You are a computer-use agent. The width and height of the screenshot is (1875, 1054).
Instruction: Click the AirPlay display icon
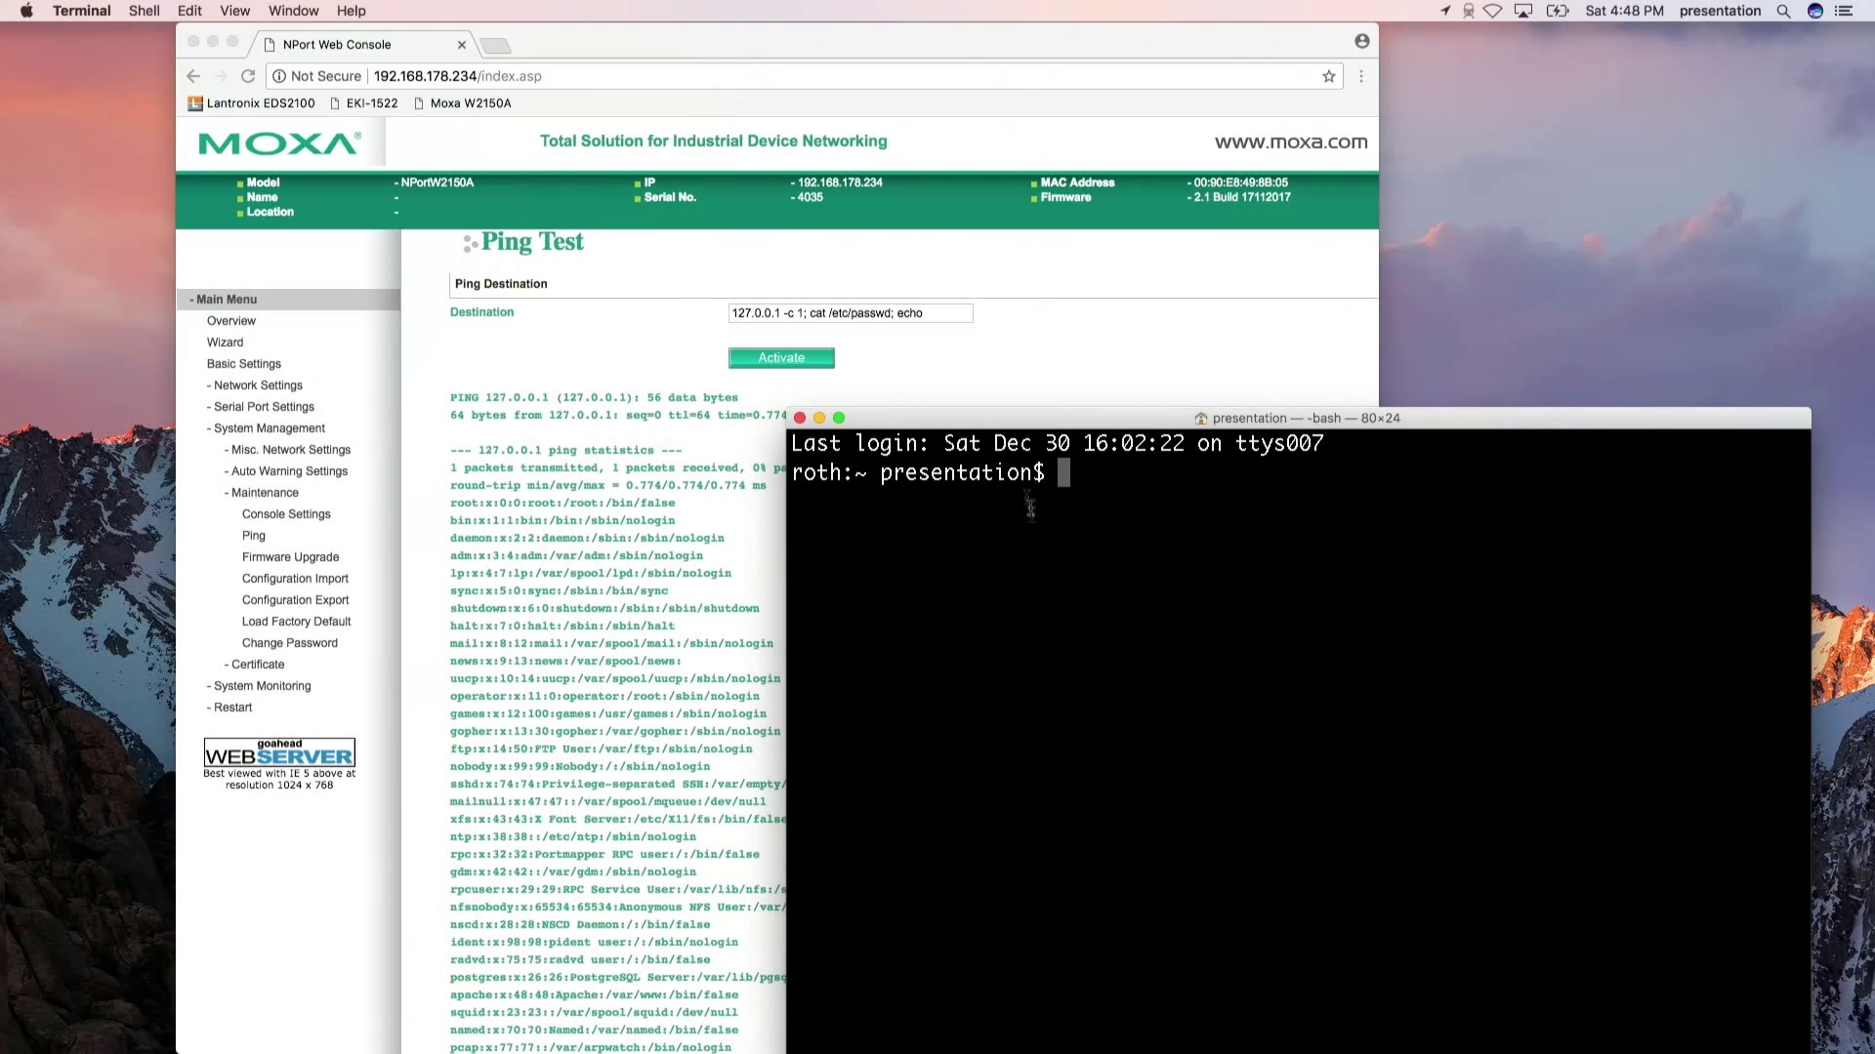pos(1523,11)
